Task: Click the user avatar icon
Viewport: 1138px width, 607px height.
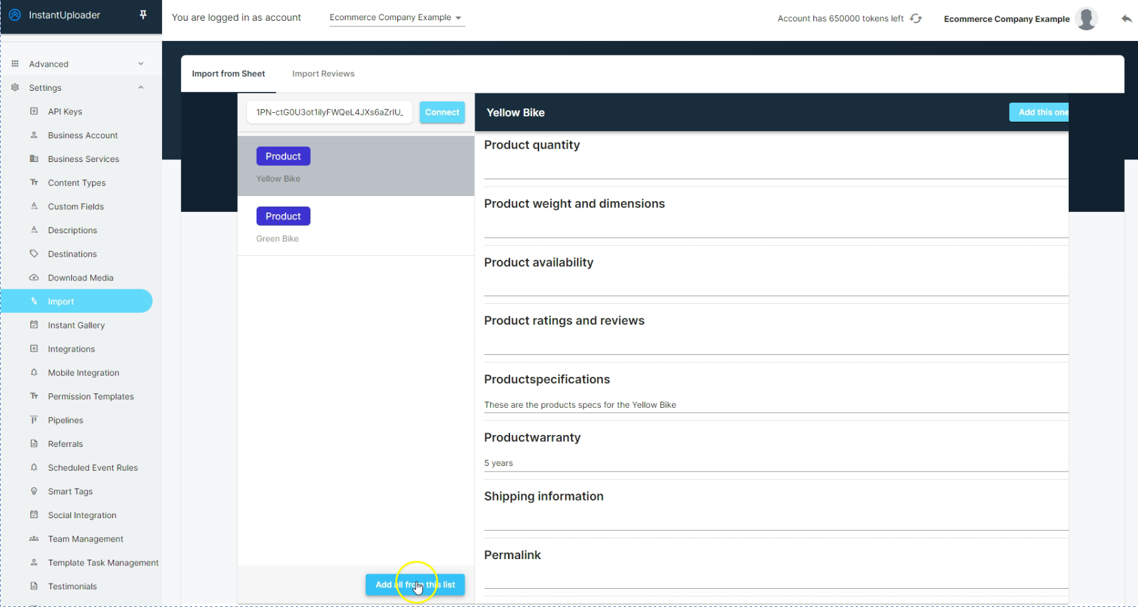Action: (1086, 19)
